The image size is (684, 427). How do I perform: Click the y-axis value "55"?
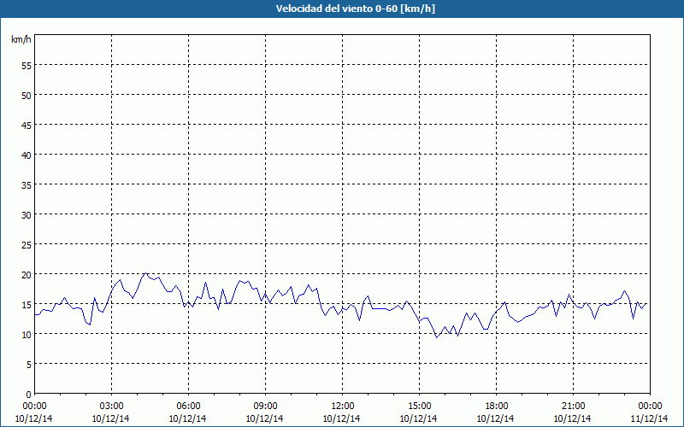click(27, 66)
